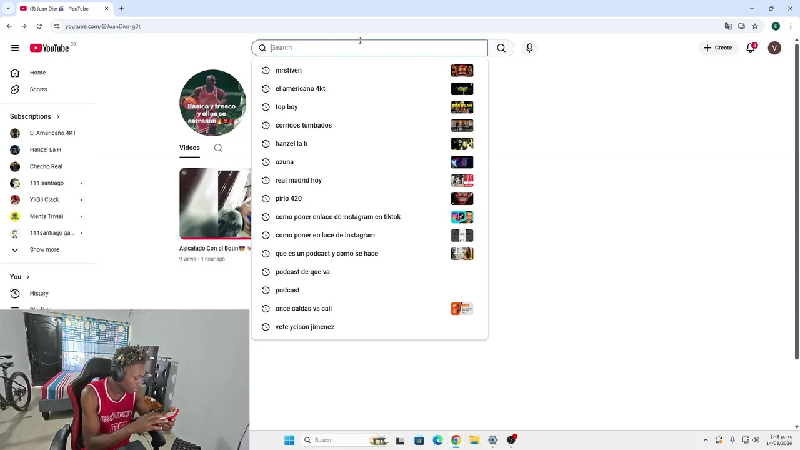
Task: Select 'que es un podcast y como se hace'
Action: click(x=369, y=254)
